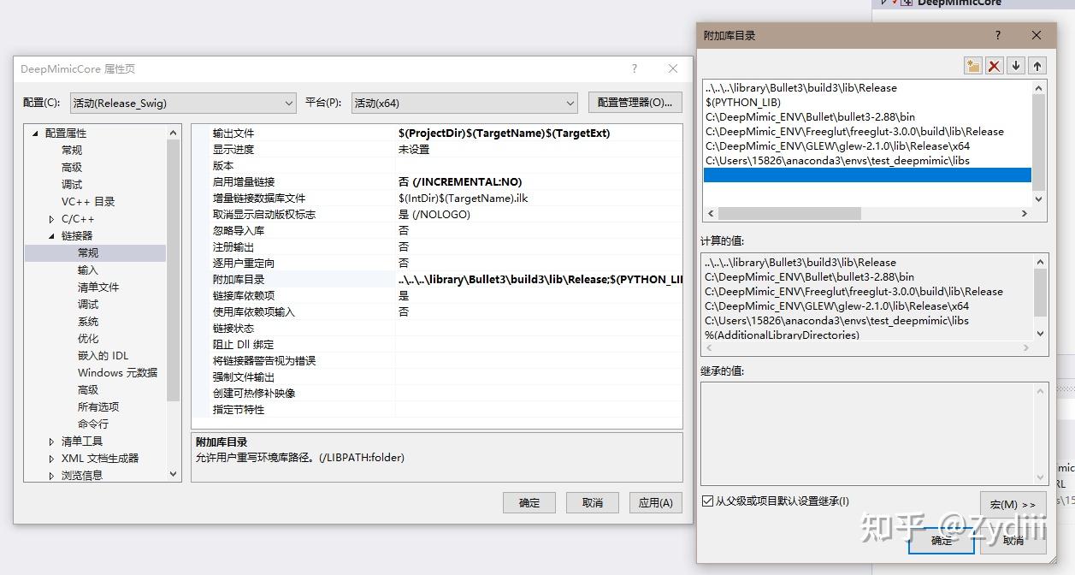Expand the XML 文档生成器 node
Viewport: 1075px width, 575px height.
pos(51,458)
